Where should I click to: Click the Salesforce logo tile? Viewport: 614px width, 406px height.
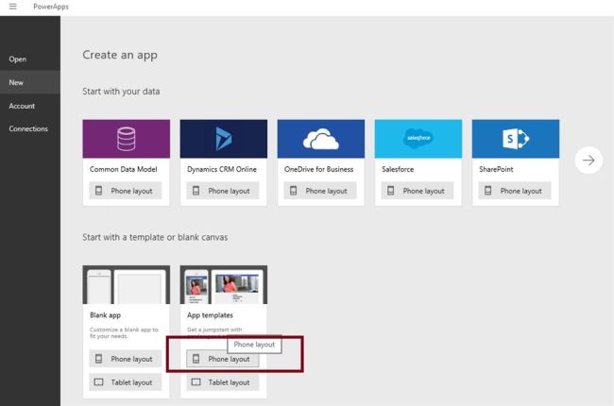(x=418, y=139)
